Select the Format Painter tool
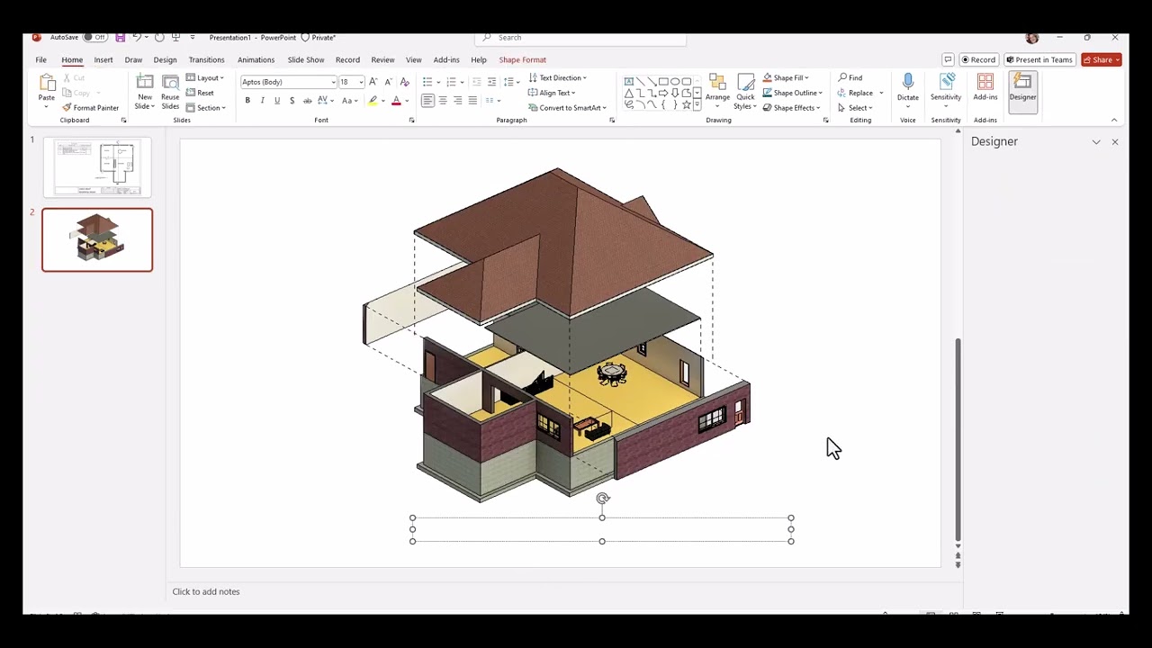Image resolution: width=1152 pixels, height=648 pixels. click(90, 108)
